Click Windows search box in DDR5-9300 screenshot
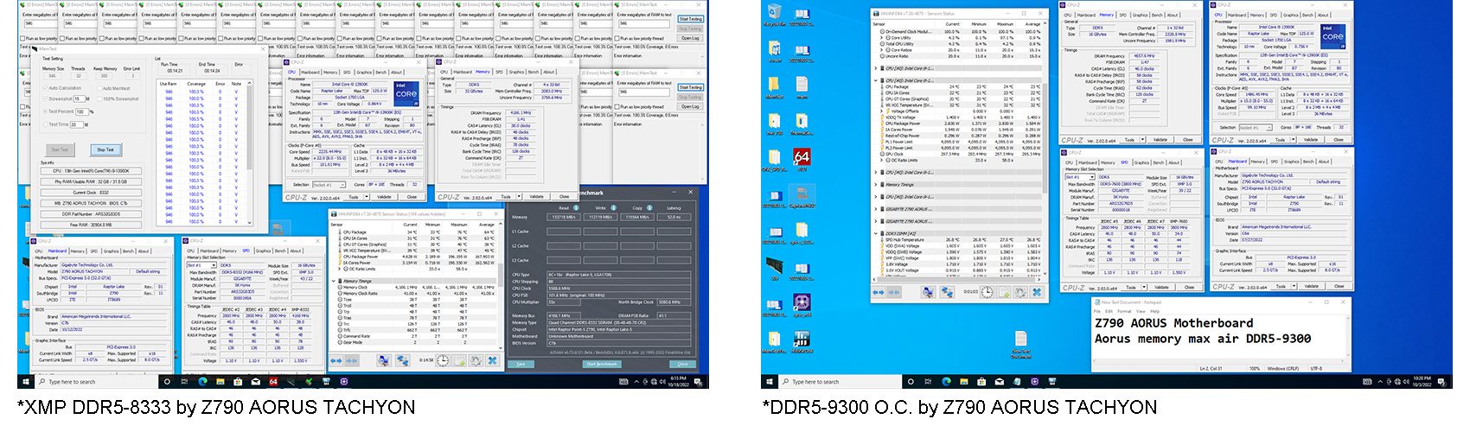 click(x=839, y=381)
